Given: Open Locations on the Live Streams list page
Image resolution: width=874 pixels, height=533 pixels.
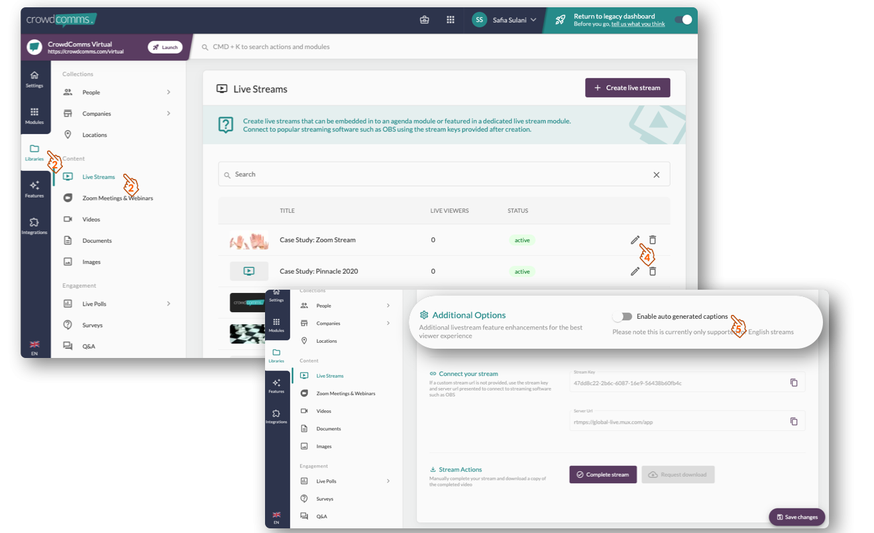Looking at the screenshot, I should 95,135.
